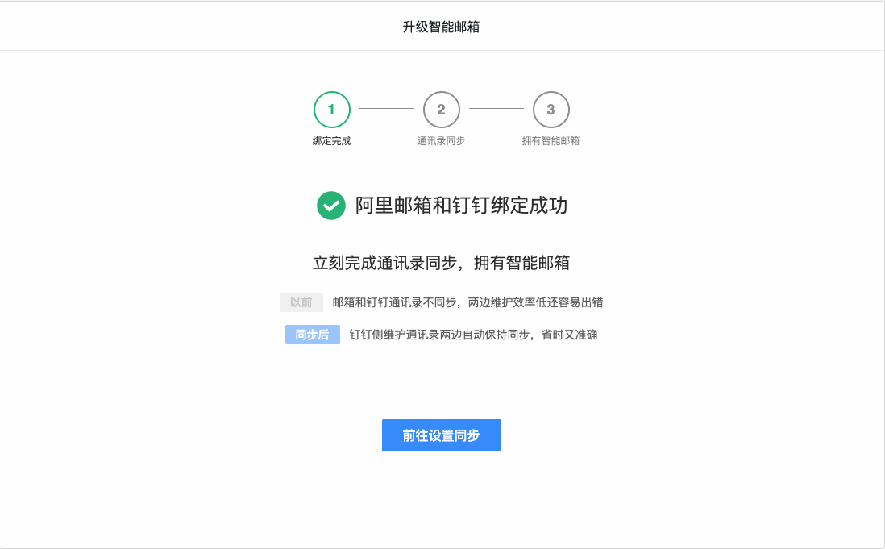Click the phrase 两边维护效率低还容易出错

click(535, 302)
